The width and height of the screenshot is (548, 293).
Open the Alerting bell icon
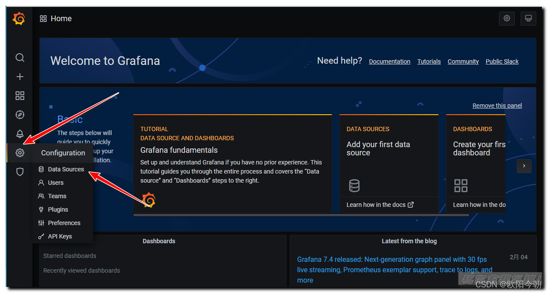[x=20, y=134]
